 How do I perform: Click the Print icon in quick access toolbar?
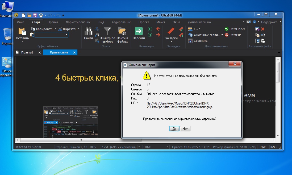[x=41, y=15]
